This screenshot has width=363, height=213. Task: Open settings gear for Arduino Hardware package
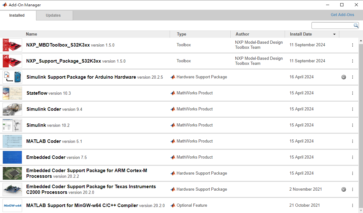point(344,77)
